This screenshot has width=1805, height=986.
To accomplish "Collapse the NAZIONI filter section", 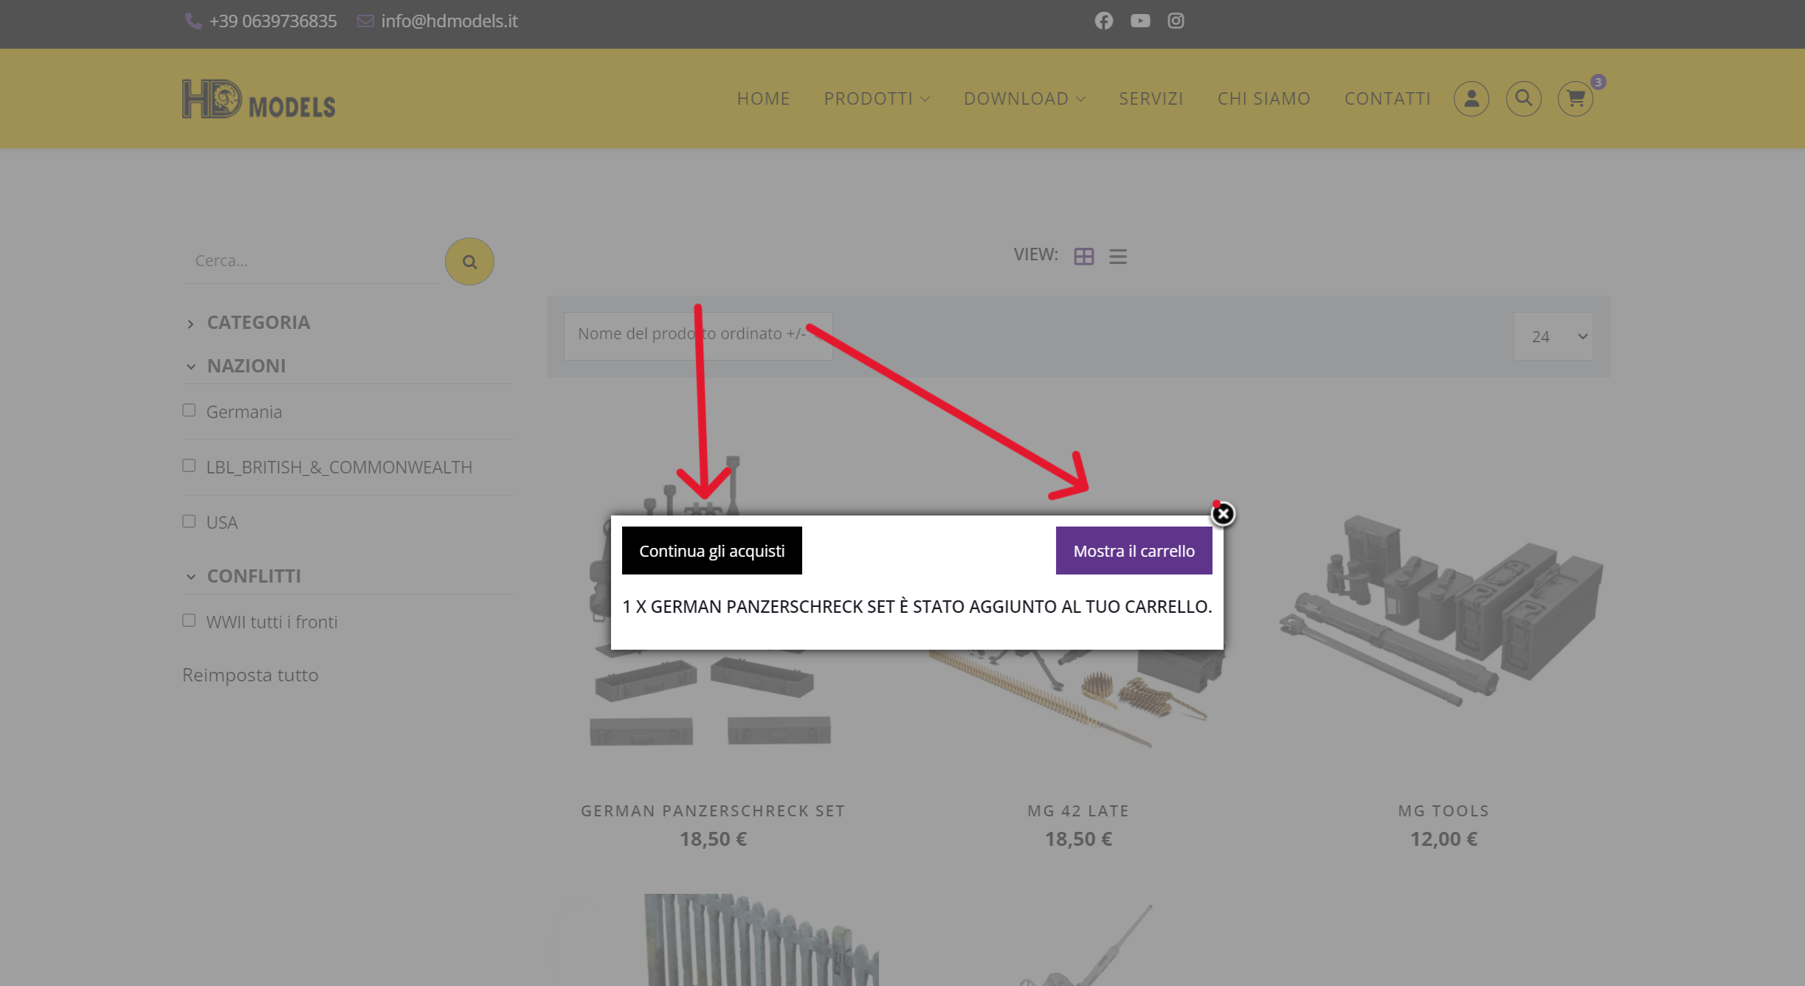I will (246, 366).
